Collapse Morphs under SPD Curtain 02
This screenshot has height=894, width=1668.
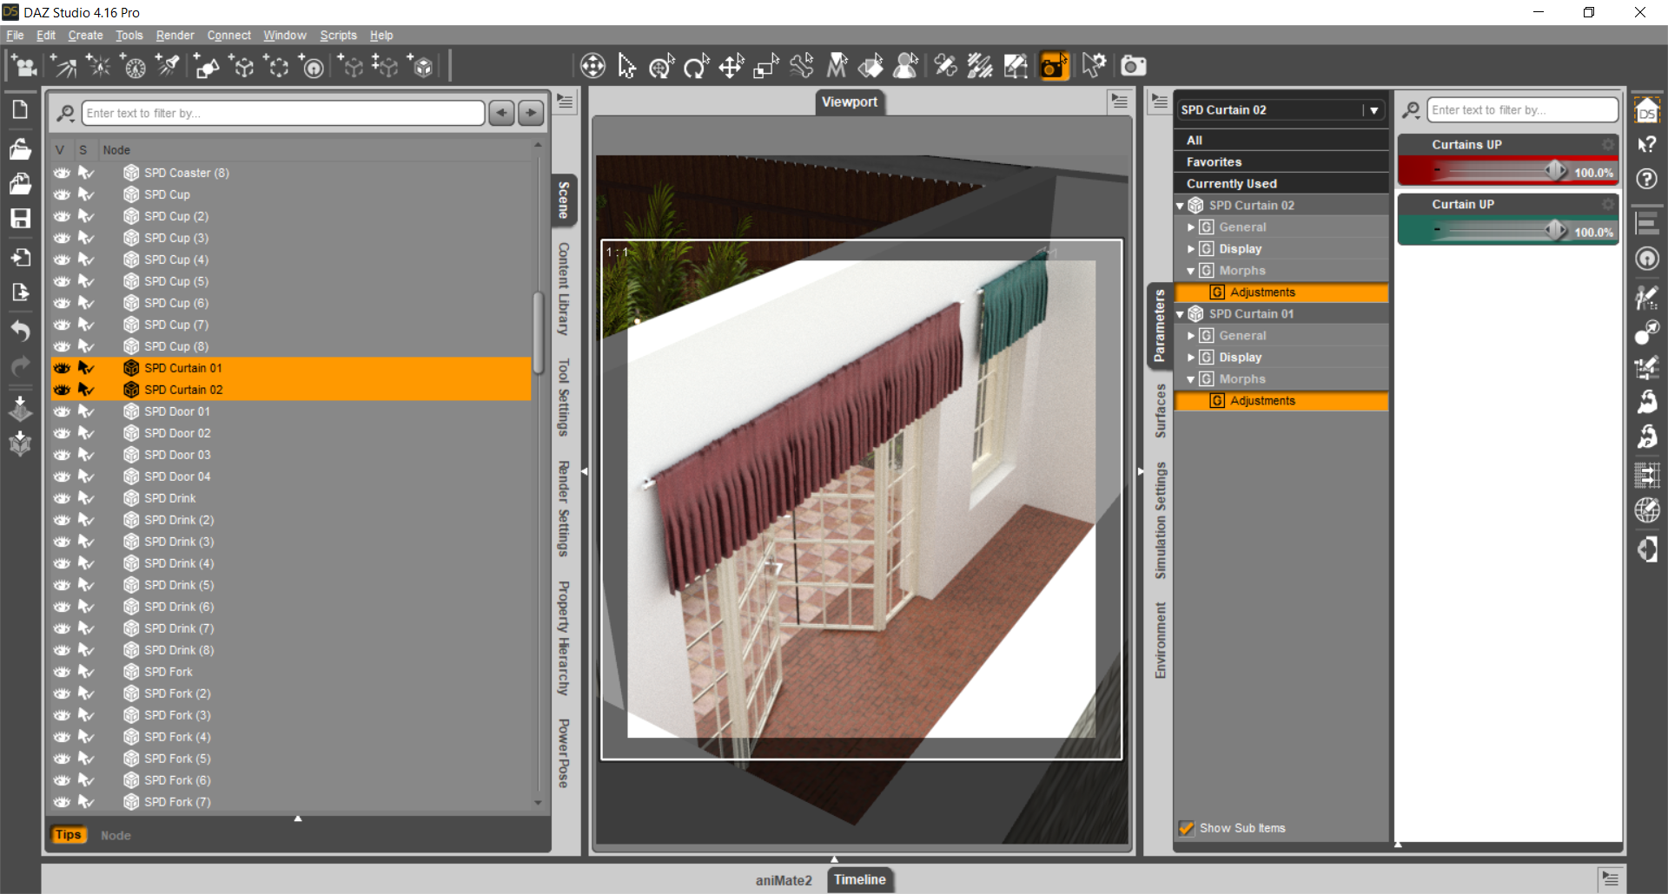click(1191, 271)
